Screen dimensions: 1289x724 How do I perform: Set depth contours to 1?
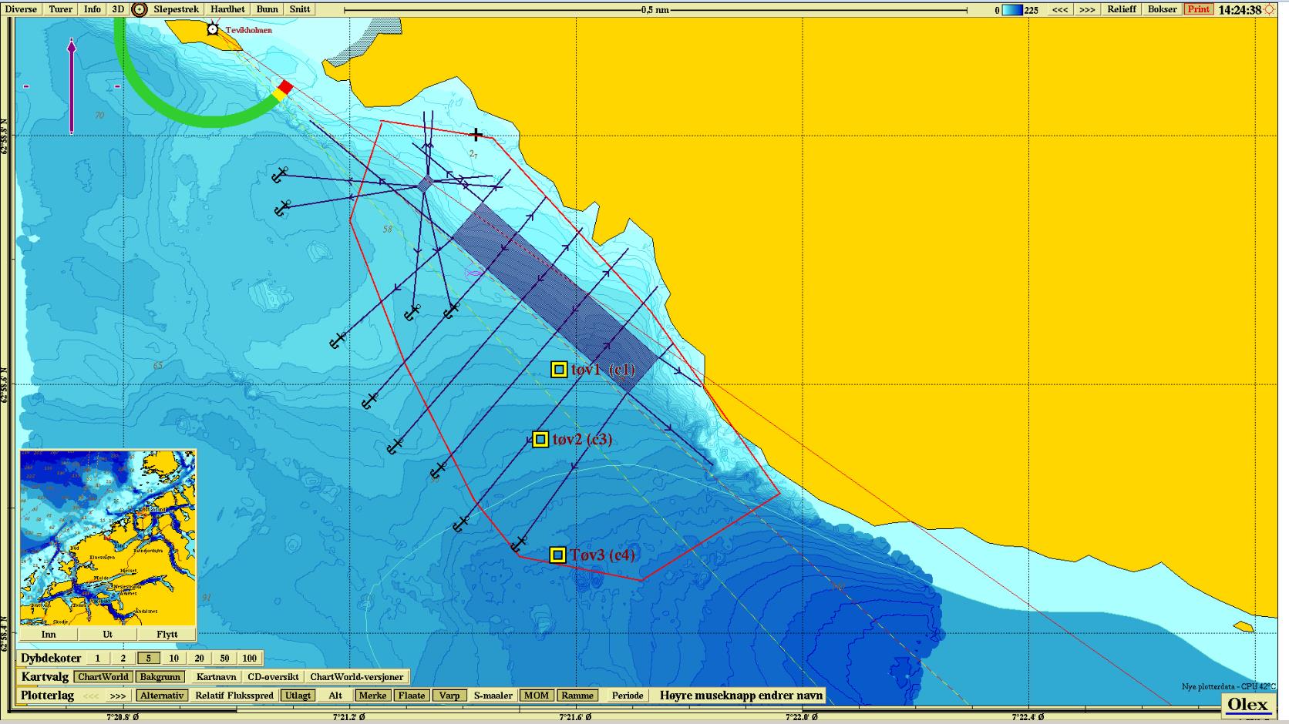98,658
